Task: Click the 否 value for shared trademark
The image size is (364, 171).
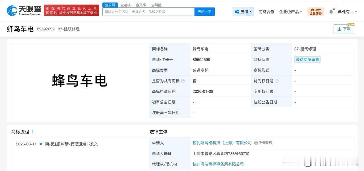Action: coord(195,81)
